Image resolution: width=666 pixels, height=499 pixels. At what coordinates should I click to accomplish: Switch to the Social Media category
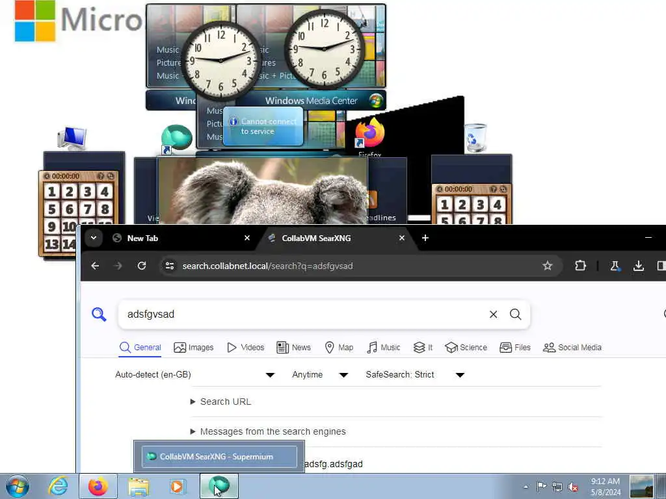(x=572, y=348)
